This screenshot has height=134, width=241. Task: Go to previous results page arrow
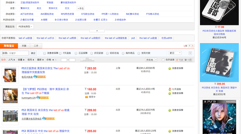pyautogui.click(x=189, y=46)
